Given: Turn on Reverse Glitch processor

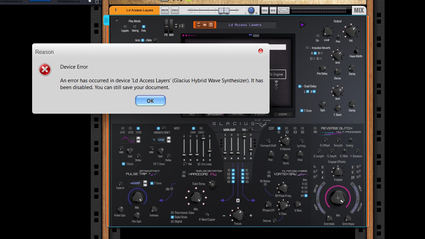Looking at the screenshot, I should (315, 128).
